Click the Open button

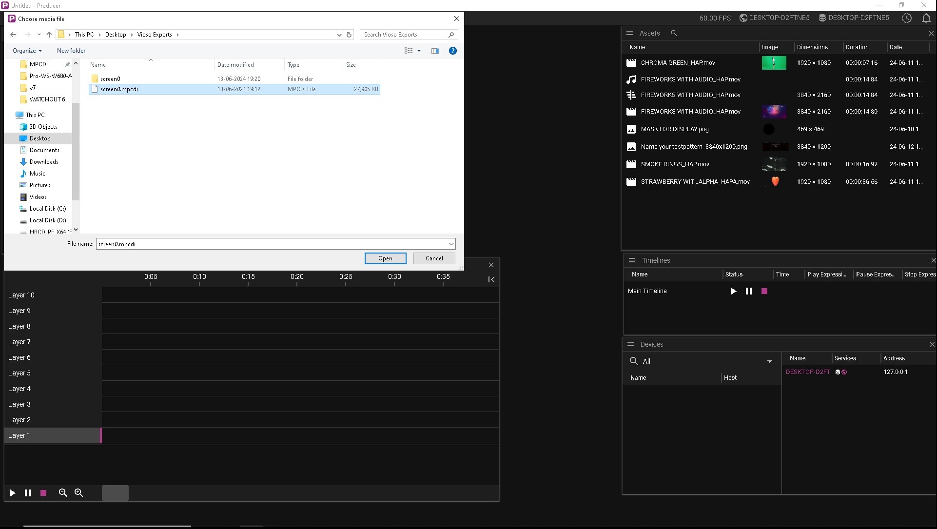tap(385, 258)
